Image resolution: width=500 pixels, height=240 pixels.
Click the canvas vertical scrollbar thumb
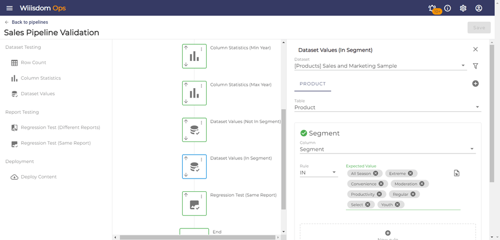pos(283,159)
